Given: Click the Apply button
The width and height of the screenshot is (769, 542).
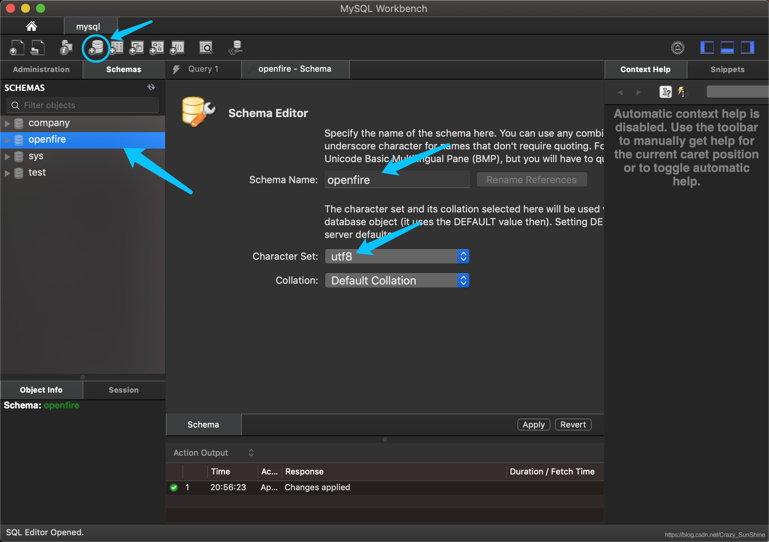Looking at the screenshot, I should 534,425.
